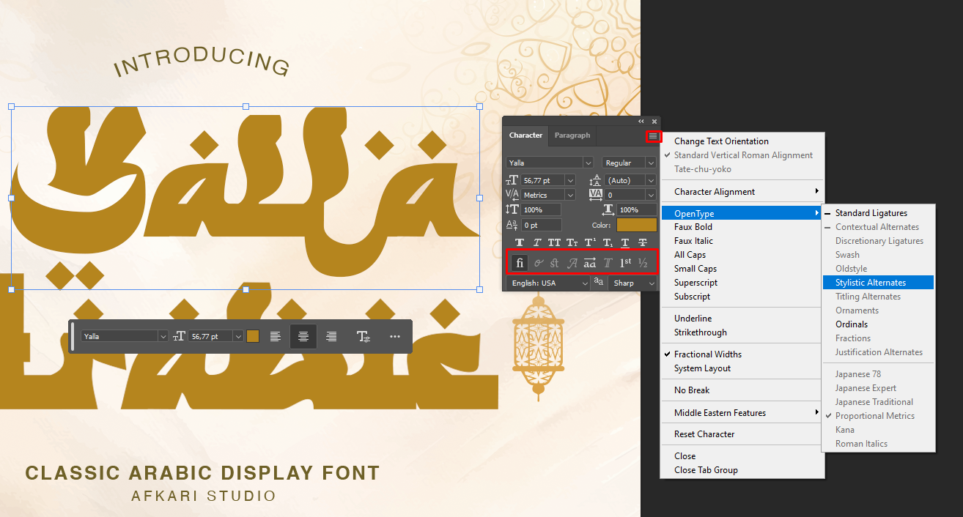Click baseline shift 0 pt field
Viewport: 963px width, 517px height.
[541, 225]
